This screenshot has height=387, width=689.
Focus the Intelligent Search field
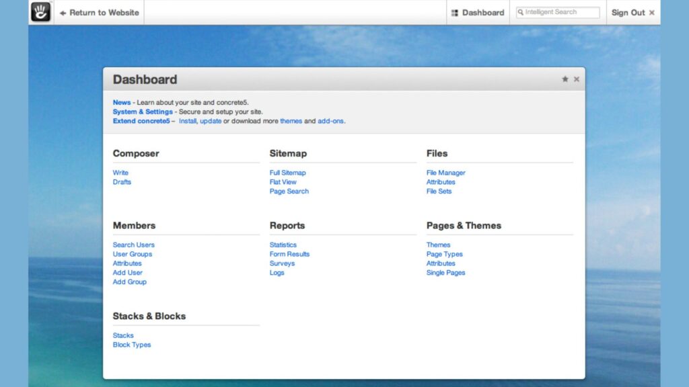pyautogui.click(x=558, y=12)
